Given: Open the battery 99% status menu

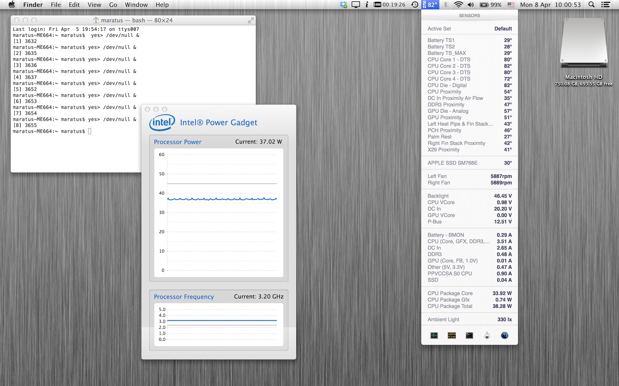Looking at the screenshot, I should 490,5.
